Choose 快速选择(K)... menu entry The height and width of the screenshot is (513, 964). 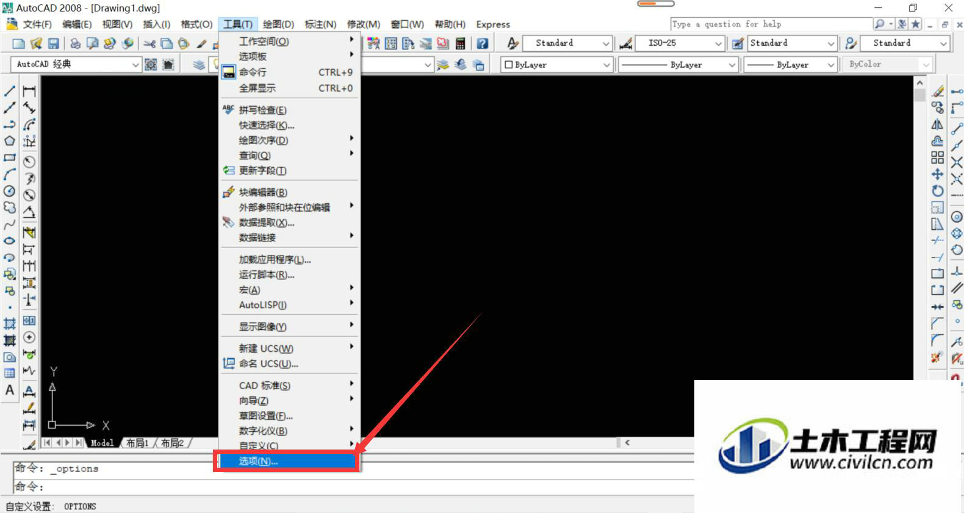coord(290,125)
